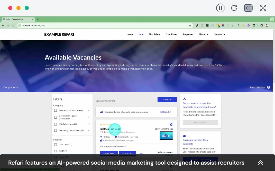The width and height of the screenshot is (275, 171).
Task: Open the browser extensions puzzle icon
Action: (254, 25)
